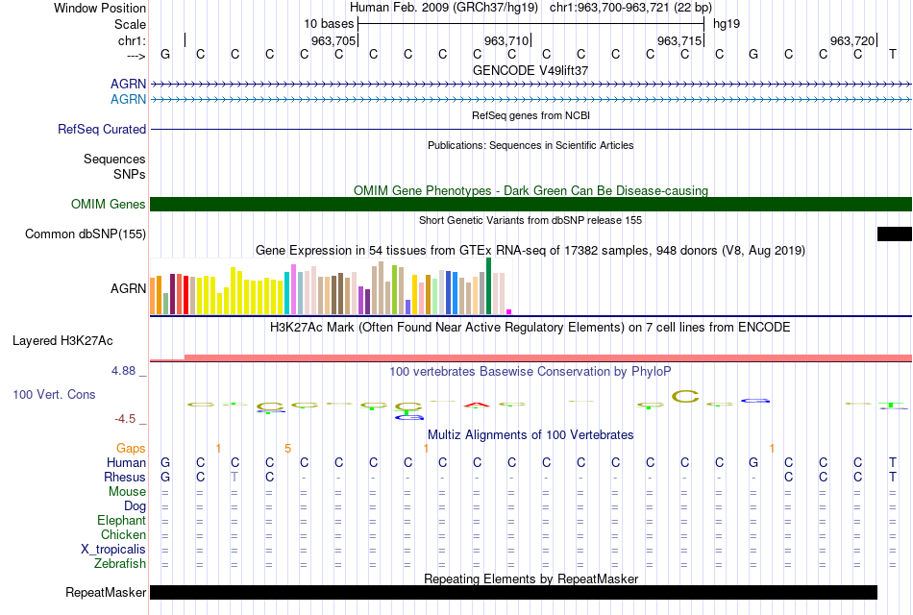The height and width of the screenshot is (615, 913).
Task: Click the dark blue AGRN GENCODE label
Action: (x=128, y=85)
